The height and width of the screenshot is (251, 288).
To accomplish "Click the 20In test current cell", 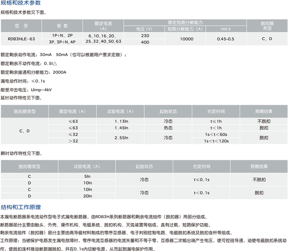I will pos(87,196).
